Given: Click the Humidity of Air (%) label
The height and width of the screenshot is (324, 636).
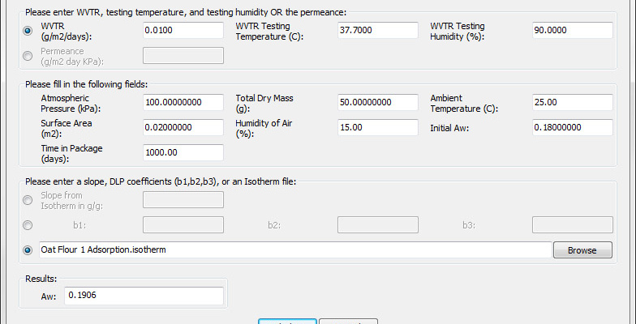Looking at the screenshot, I should pos(264,128).
